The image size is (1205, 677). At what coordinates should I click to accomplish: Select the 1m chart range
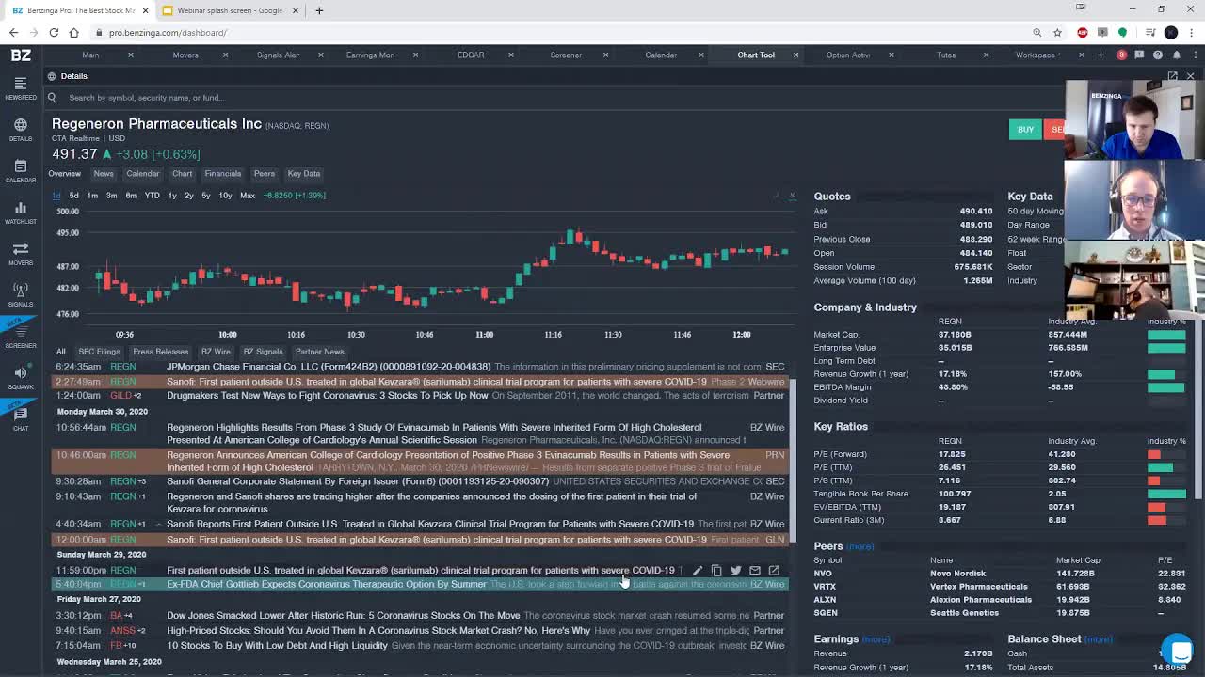[x=92, y=196]
